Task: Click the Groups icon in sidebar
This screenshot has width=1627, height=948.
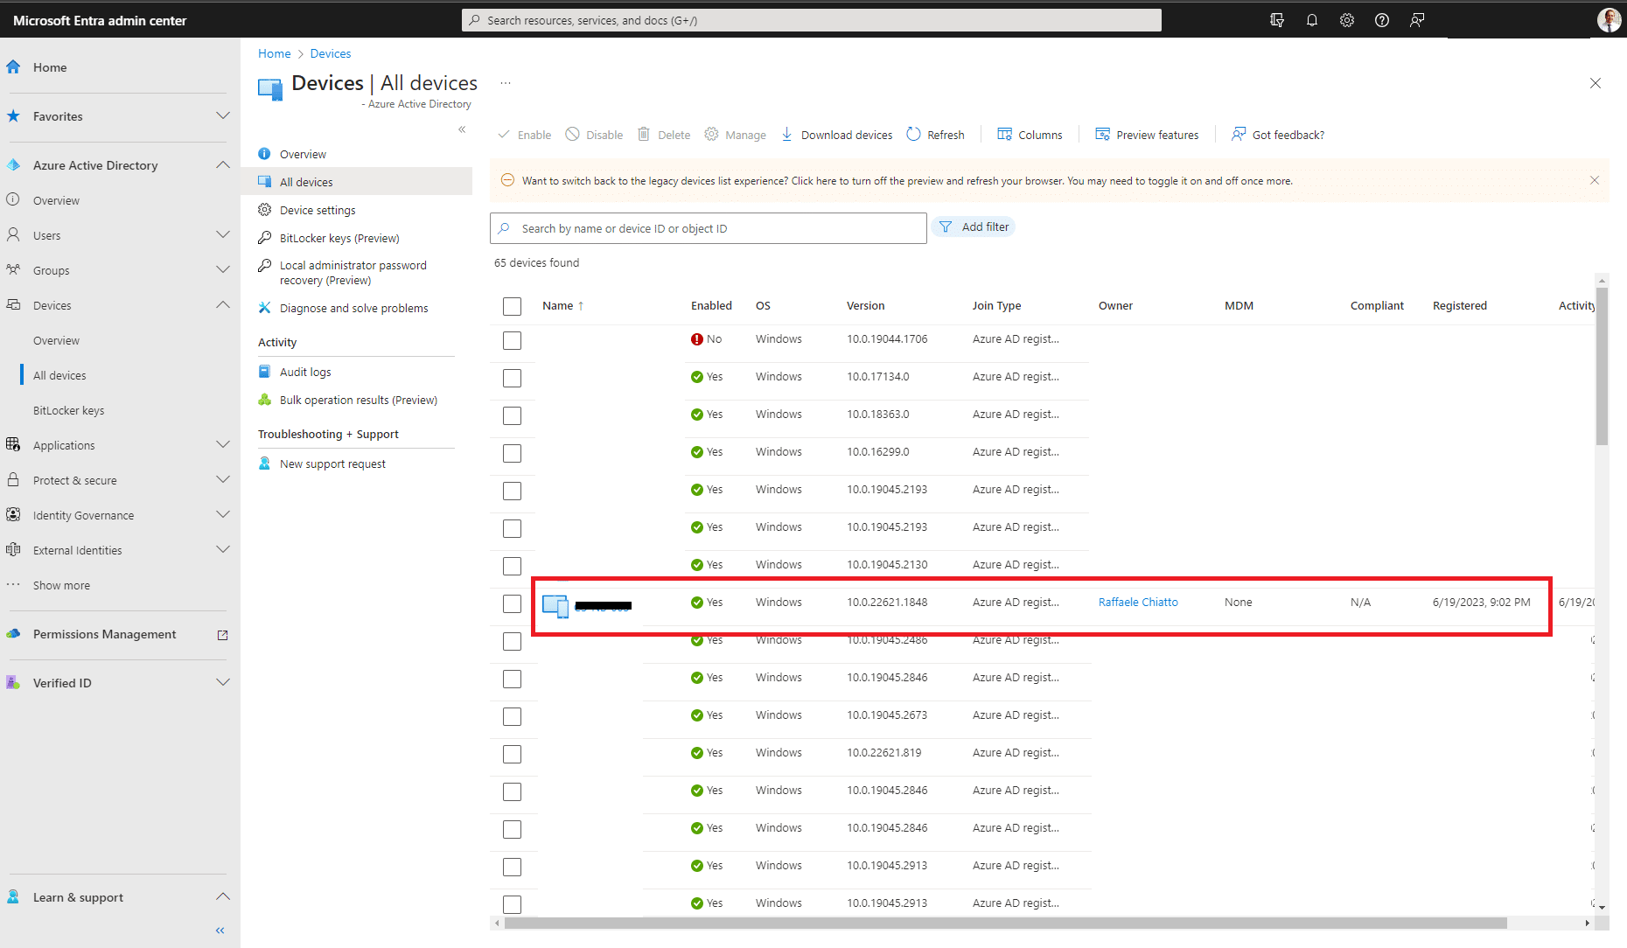Action: [13, 269]
